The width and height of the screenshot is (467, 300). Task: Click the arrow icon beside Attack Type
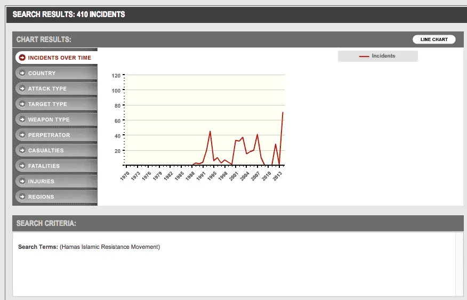22,88
